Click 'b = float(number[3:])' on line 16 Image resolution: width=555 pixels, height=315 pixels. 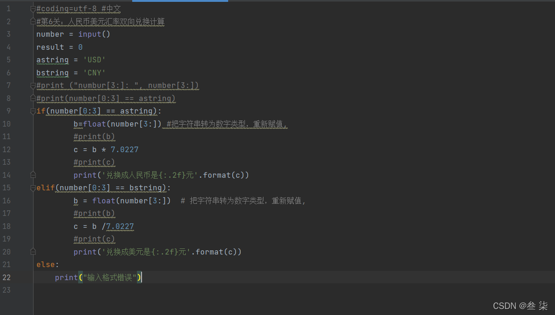pyautogui.click(x=122, y=201)
